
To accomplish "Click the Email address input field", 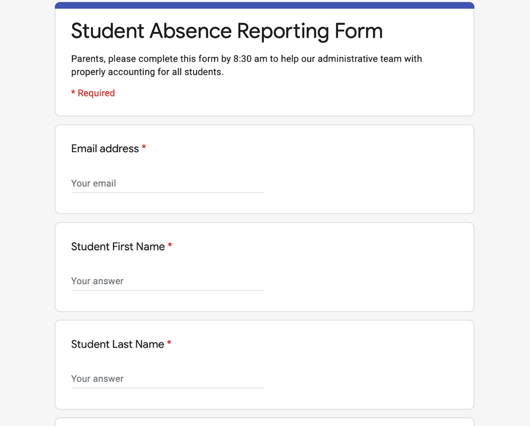I will tap(167, 184).
